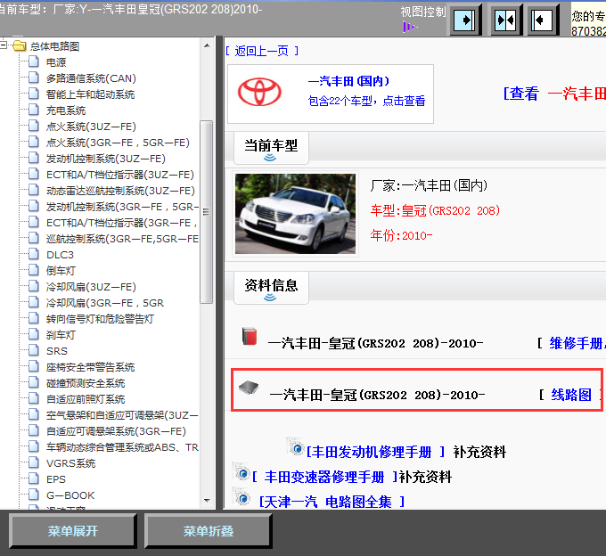This screenshot has width=606, height=556.
Task: Select 多路通信系统(CAN) tree item
Action: [91, 78]
